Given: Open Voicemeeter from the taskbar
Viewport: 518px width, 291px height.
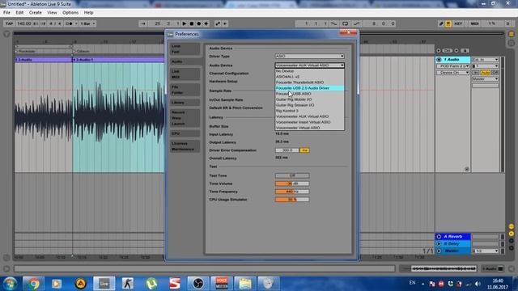Looking at the screenshot, I should (222, 284).
